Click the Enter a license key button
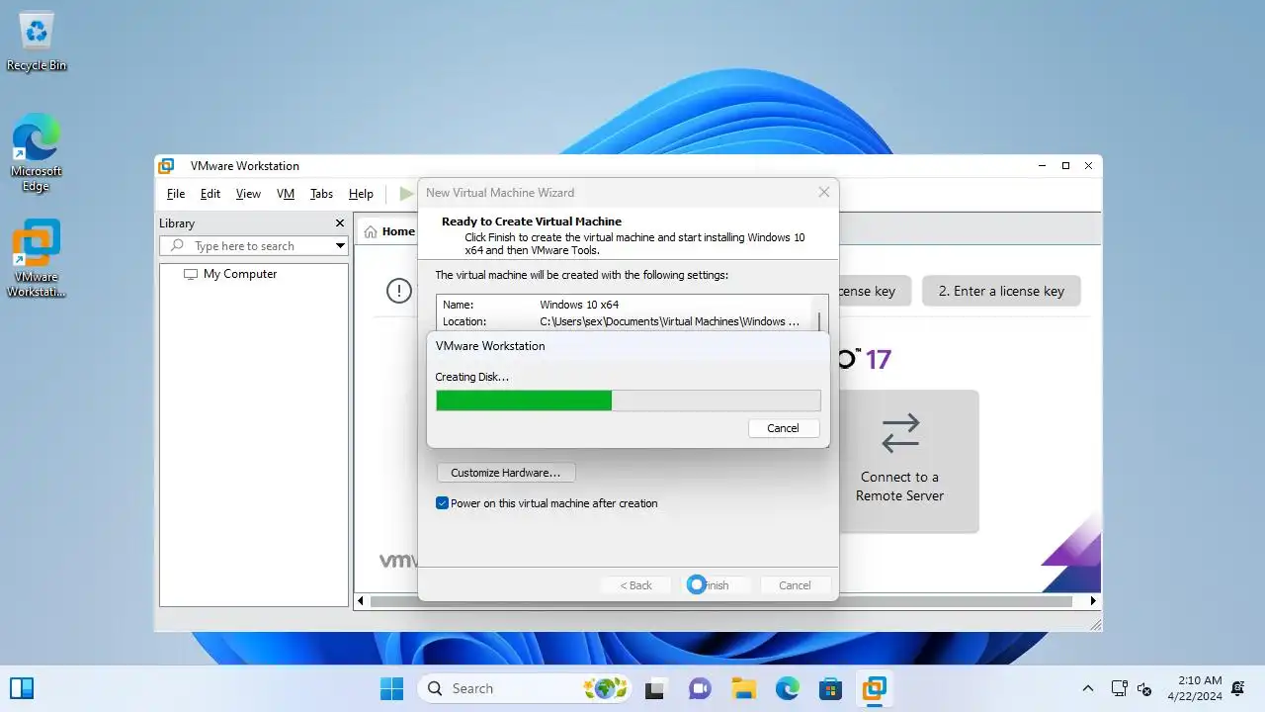Viewport: 1265px width, 712px height. pyautogui.click(x=1001, y=291)
